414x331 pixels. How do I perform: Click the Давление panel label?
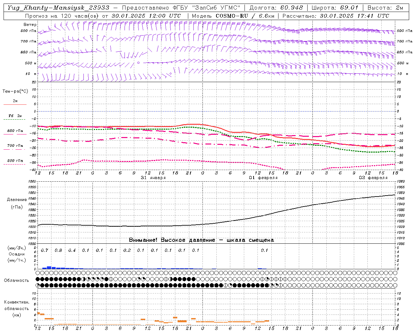(17, 200)
